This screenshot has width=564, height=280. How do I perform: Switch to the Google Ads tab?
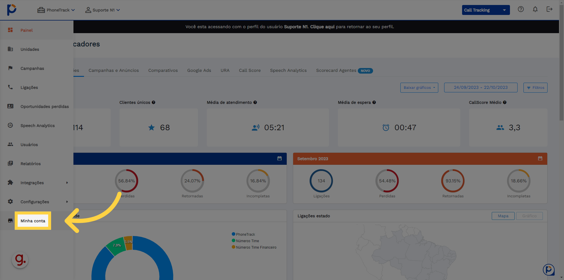[199, 70]
